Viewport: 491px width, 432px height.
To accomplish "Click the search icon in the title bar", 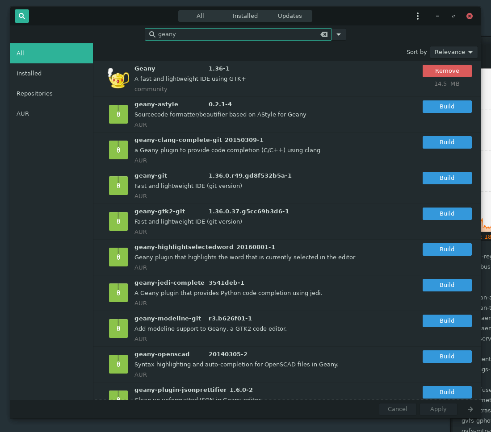I will click(21, 16).
